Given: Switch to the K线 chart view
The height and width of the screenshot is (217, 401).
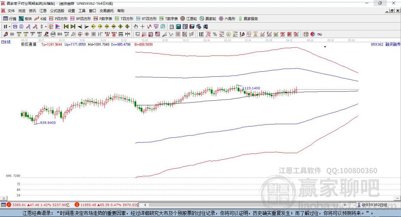Looking at the screenshot, I should point(40,19).
